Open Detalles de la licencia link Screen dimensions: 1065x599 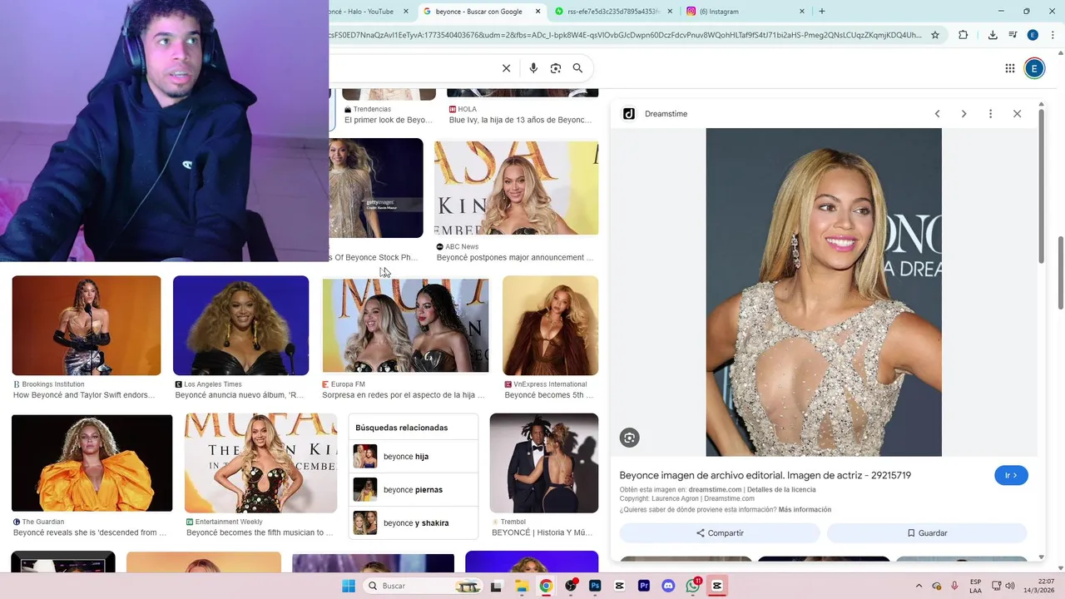coord(781,490)
